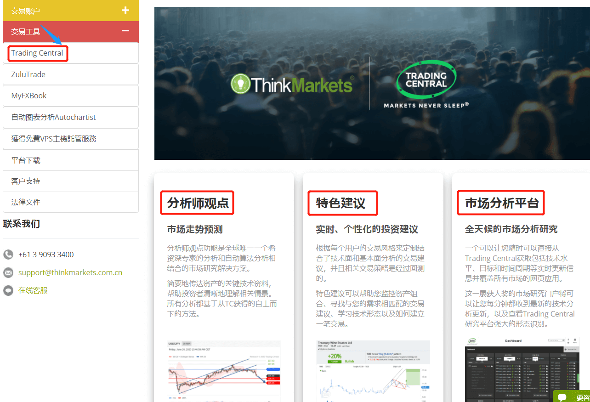Open the USD/JPY chart thumbnail
Viewport: 590px width, 402px height.
coord(224,371)
